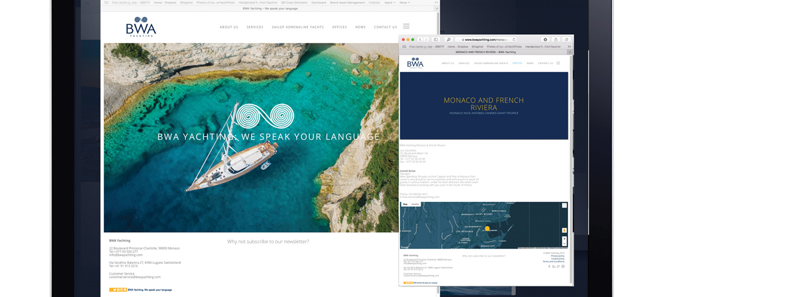
Task: Open email icon in front window footer
Action: pos(563,266)
